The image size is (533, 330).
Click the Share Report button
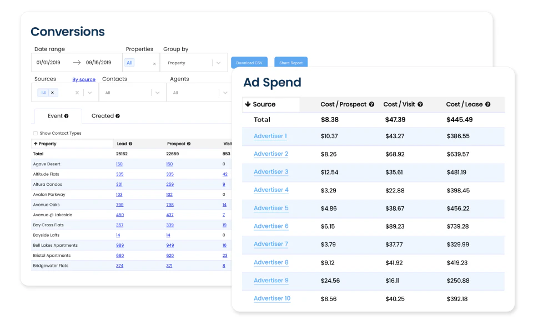coord(290,62)
